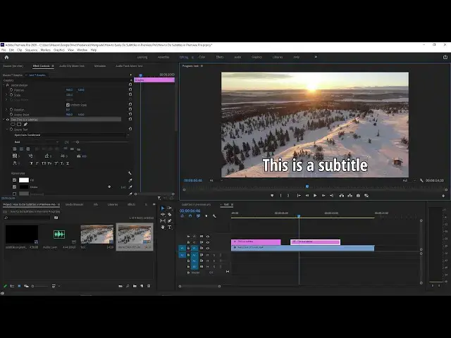The height and width of the screenshot is (338, 451).
Task: Click the rectangle mask icon under Text
Action: click(19, 125)
